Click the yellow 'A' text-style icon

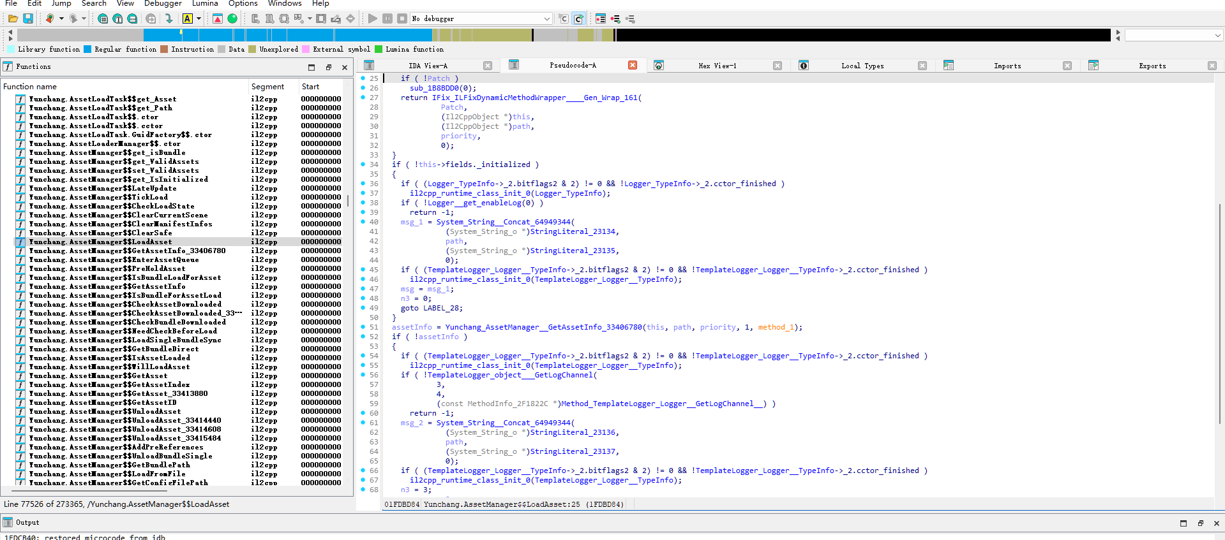(x=188, y=18)
